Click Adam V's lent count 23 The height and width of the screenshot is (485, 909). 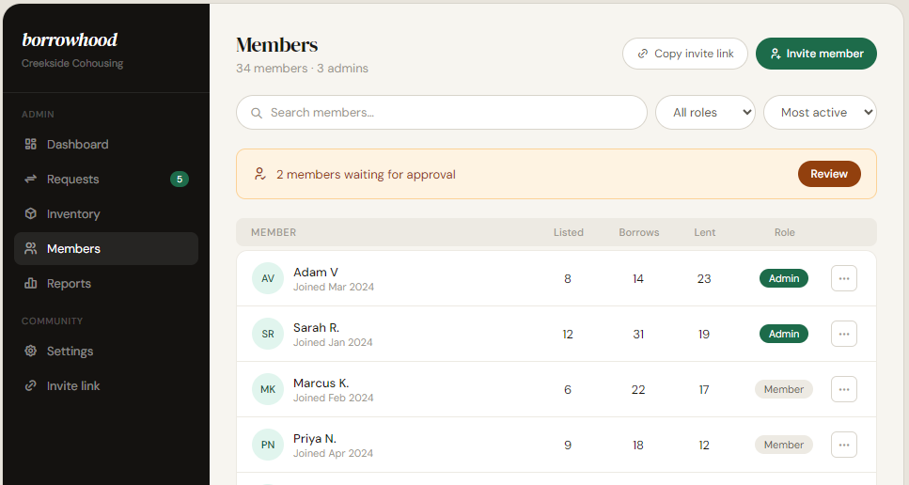click(x=704, y=279)
